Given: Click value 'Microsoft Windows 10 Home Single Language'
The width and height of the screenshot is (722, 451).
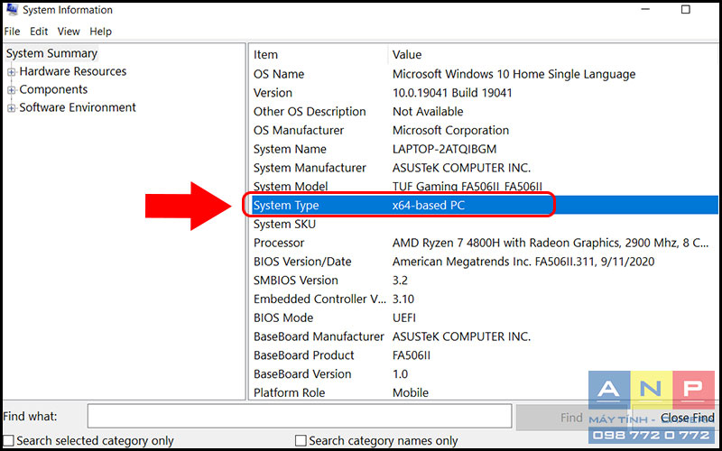Looking at the screenshot, I should pos(514,74).
